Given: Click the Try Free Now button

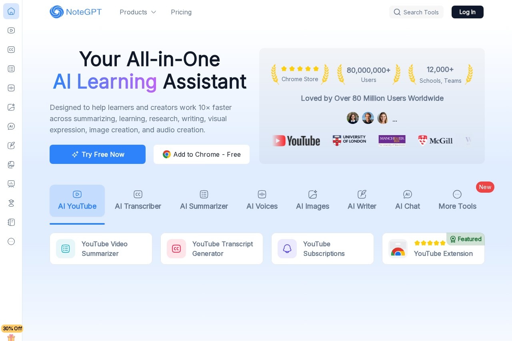Looking at the screenshot, I should point(98,154).
